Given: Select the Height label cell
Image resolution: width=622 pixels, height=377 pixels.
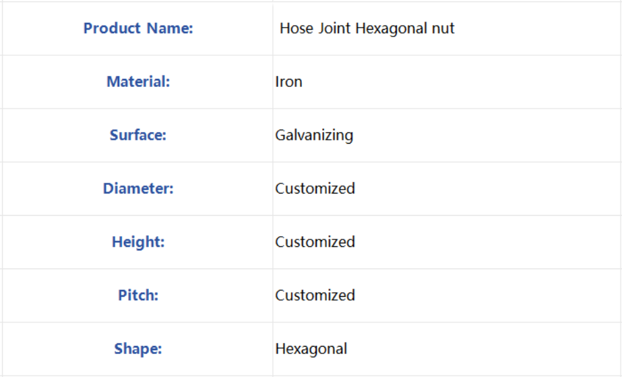Looking at the screenshot, I should (137, 241).
